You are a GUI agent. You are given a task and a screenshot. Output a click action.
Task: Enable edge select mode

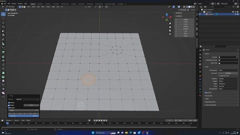tap(22, 7)
